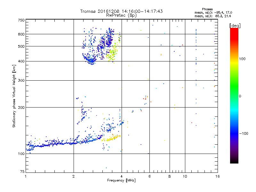Viewport: 256px width, 192px height.
Task: Click the 'Stationary phase Virtual Height [km]' y-axis title
Action: pos(14,96)
